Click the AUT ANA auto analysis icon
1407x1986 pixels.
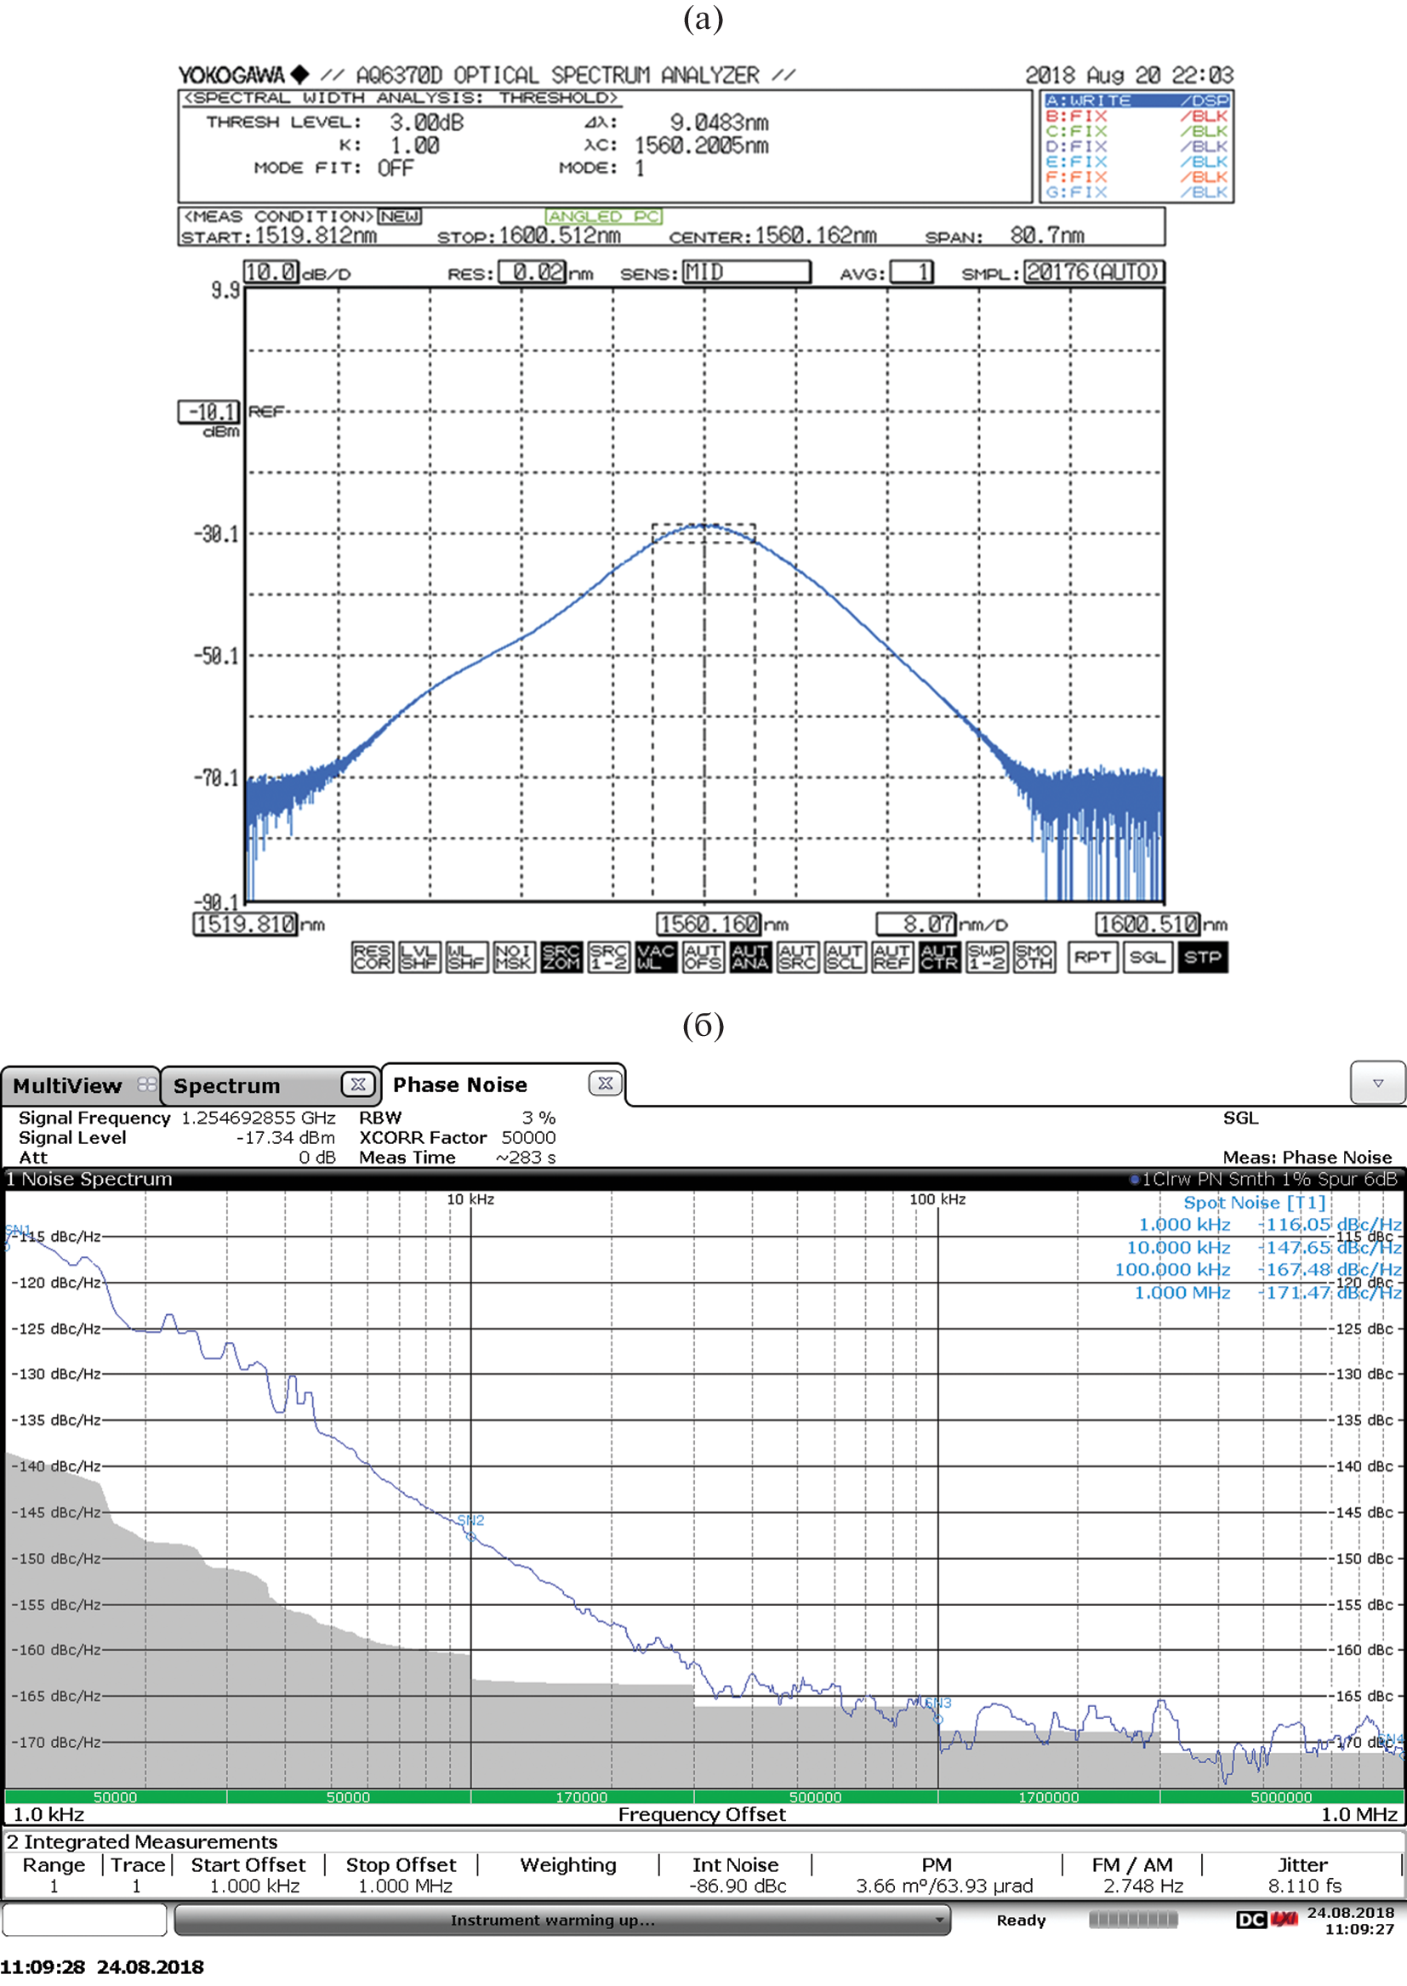[x=750, y=957]
